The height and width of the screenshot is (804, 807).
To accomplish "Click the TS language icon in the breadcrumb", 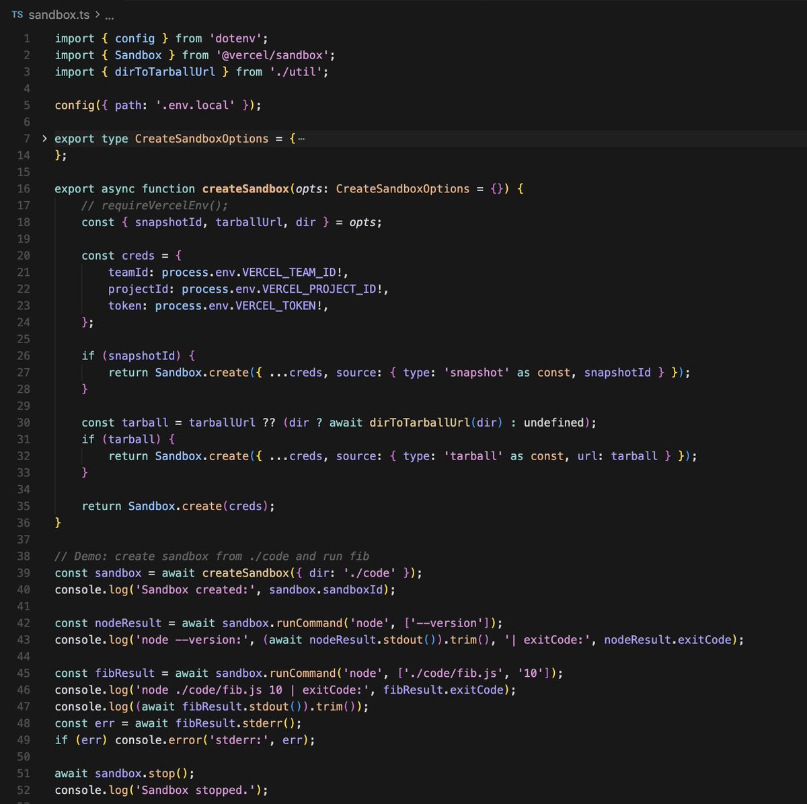I will point(17,13).
